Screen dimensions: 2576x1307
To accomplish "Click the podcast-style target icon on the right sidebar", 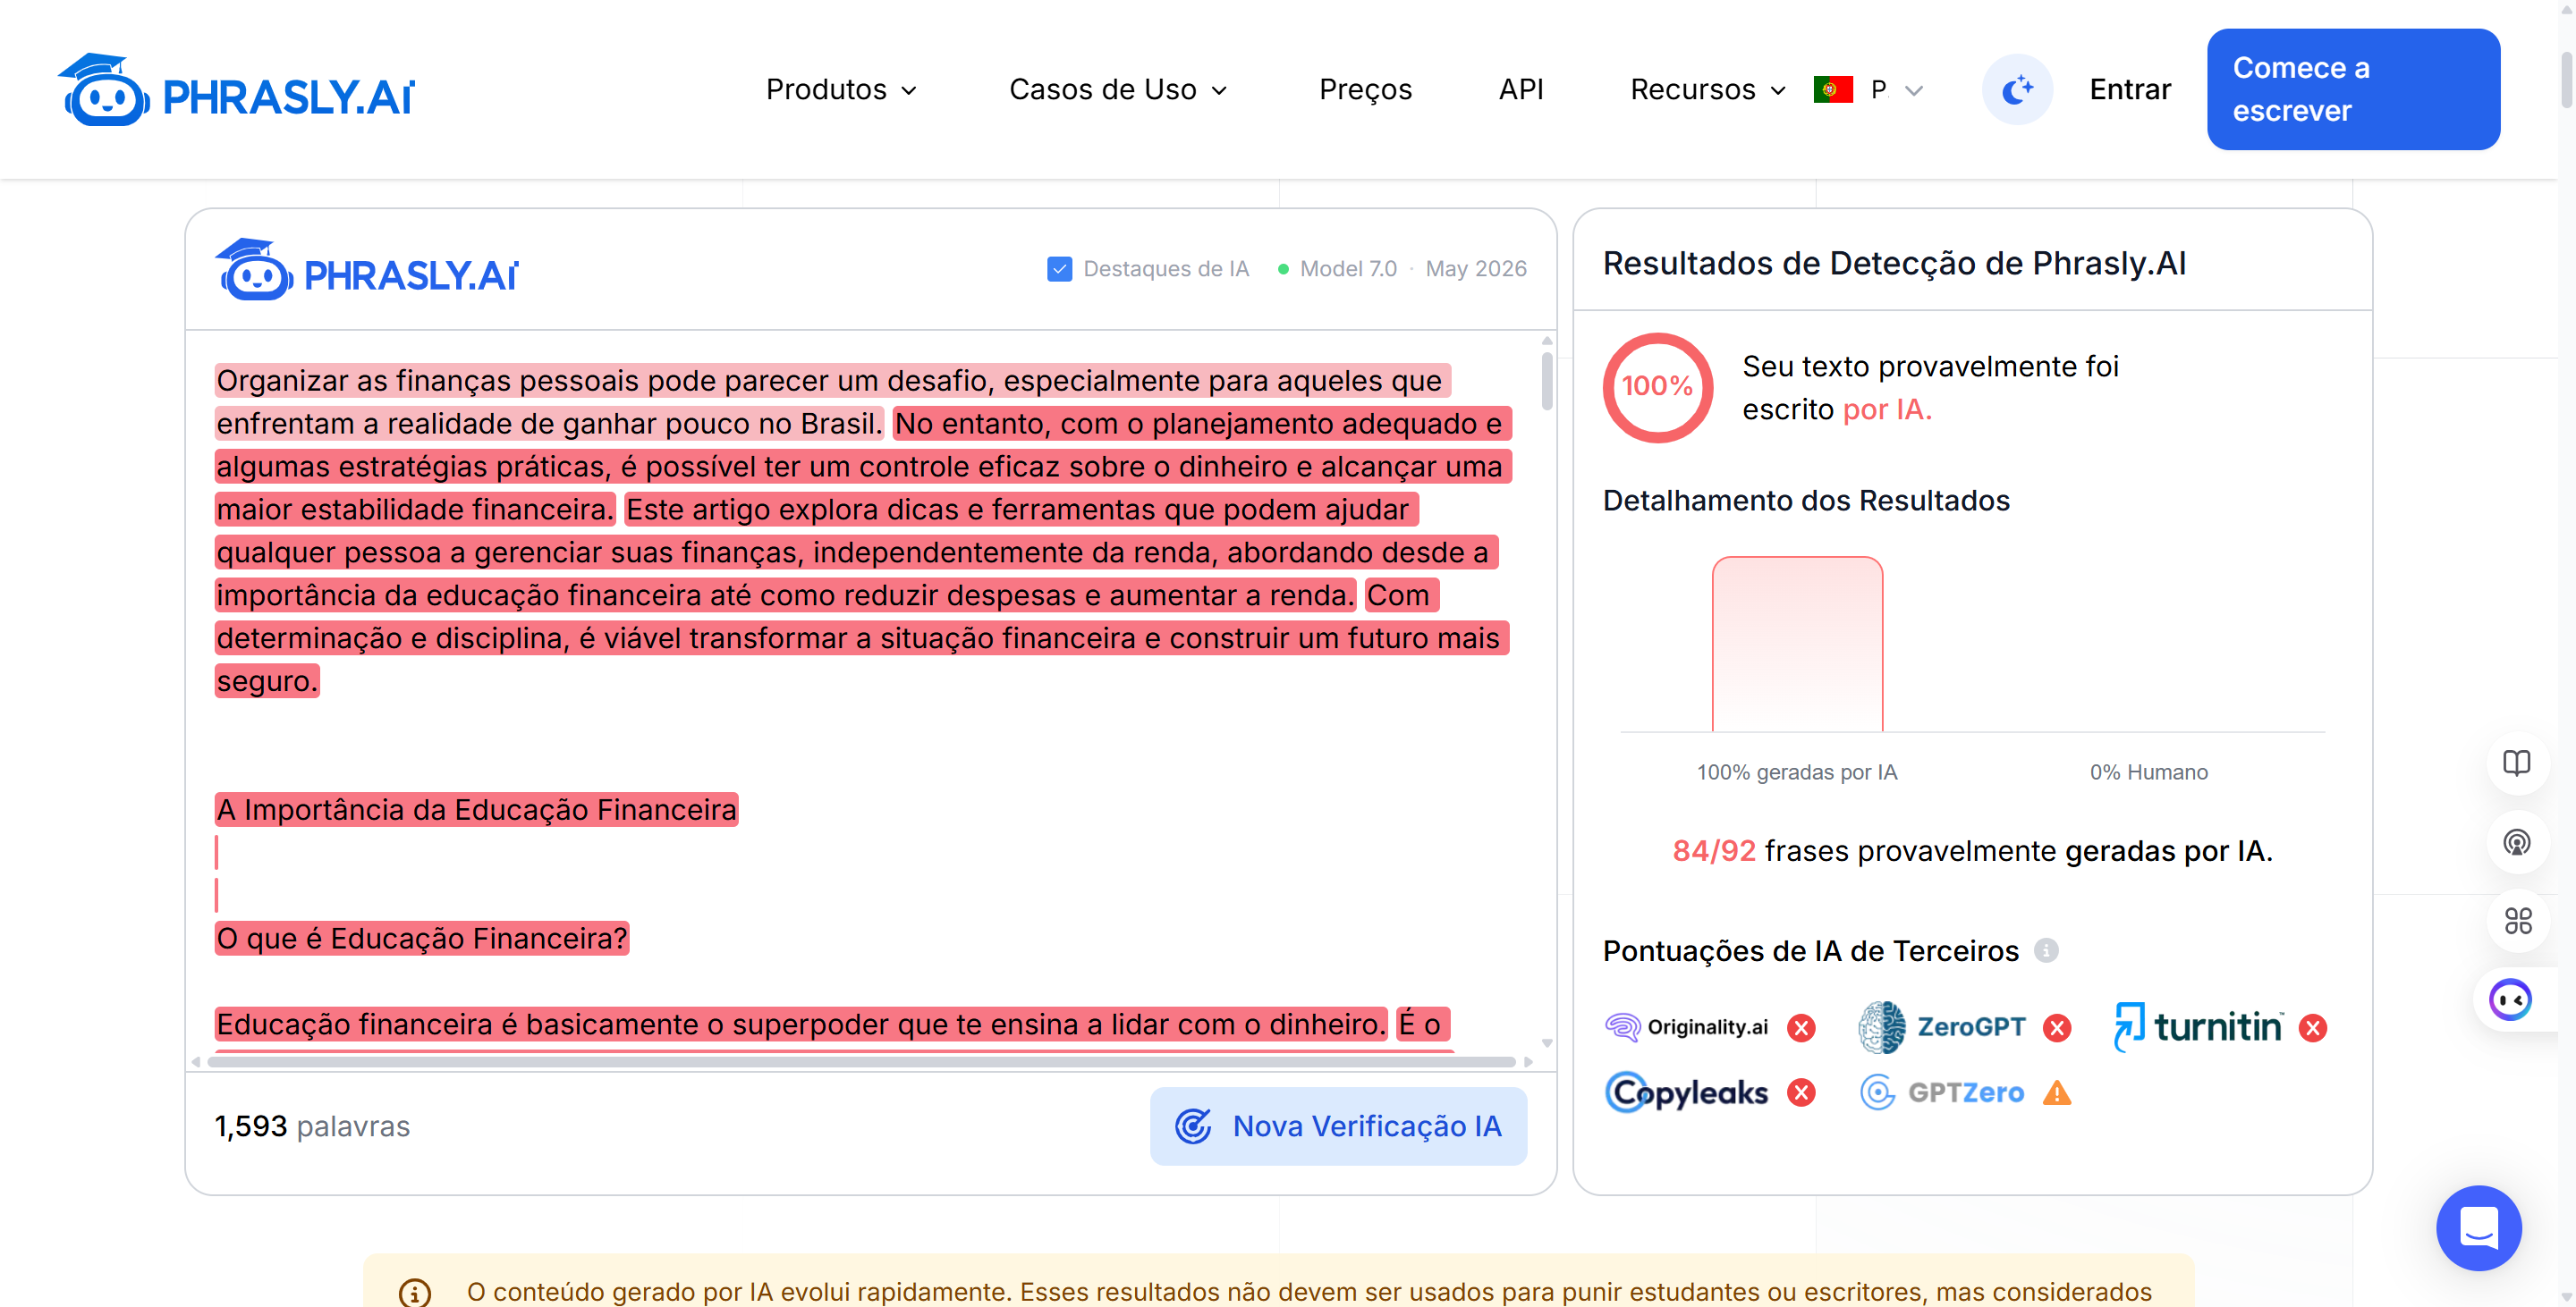I will coord(2516,842).
